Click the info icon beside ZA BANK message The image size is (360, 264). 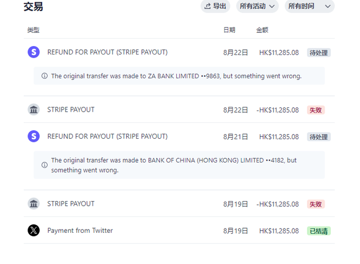coord(44,76)
